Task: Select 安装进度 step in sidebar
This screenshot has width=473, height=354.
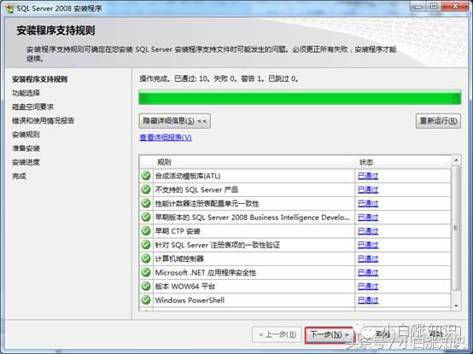Action: point(26,162)
